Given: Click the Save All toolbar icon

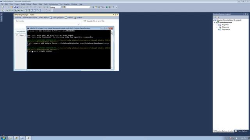Looking at the screenshot, I should (x=17, y=7).
